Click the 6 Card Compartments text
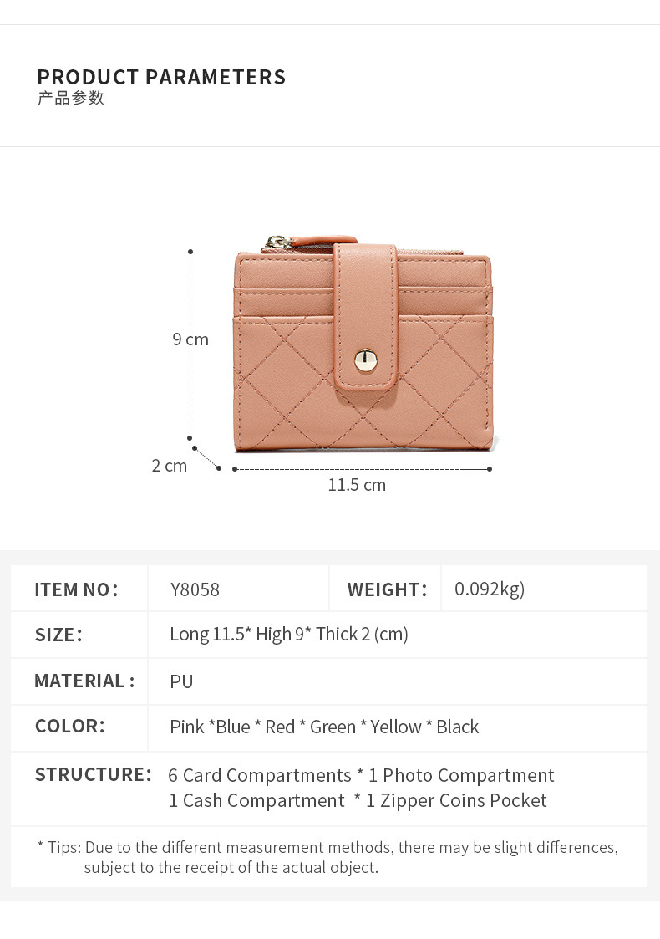Viewport: 660px width, 939px height. (x=260, y=775)
